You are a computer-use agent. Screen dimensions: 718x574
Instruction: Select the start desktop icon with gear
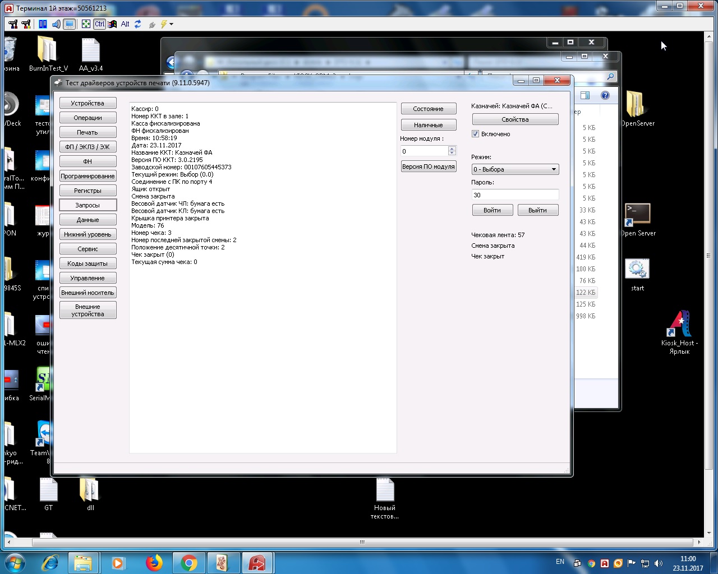[637, 275]
